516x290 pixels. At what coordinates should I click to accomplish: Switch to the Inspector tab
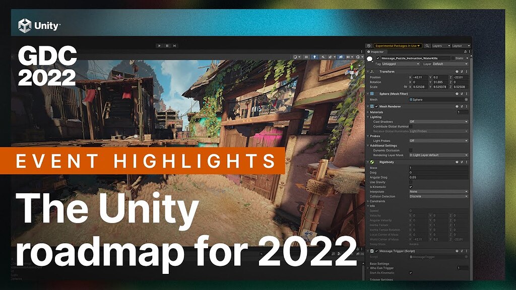tap(377, 51)
